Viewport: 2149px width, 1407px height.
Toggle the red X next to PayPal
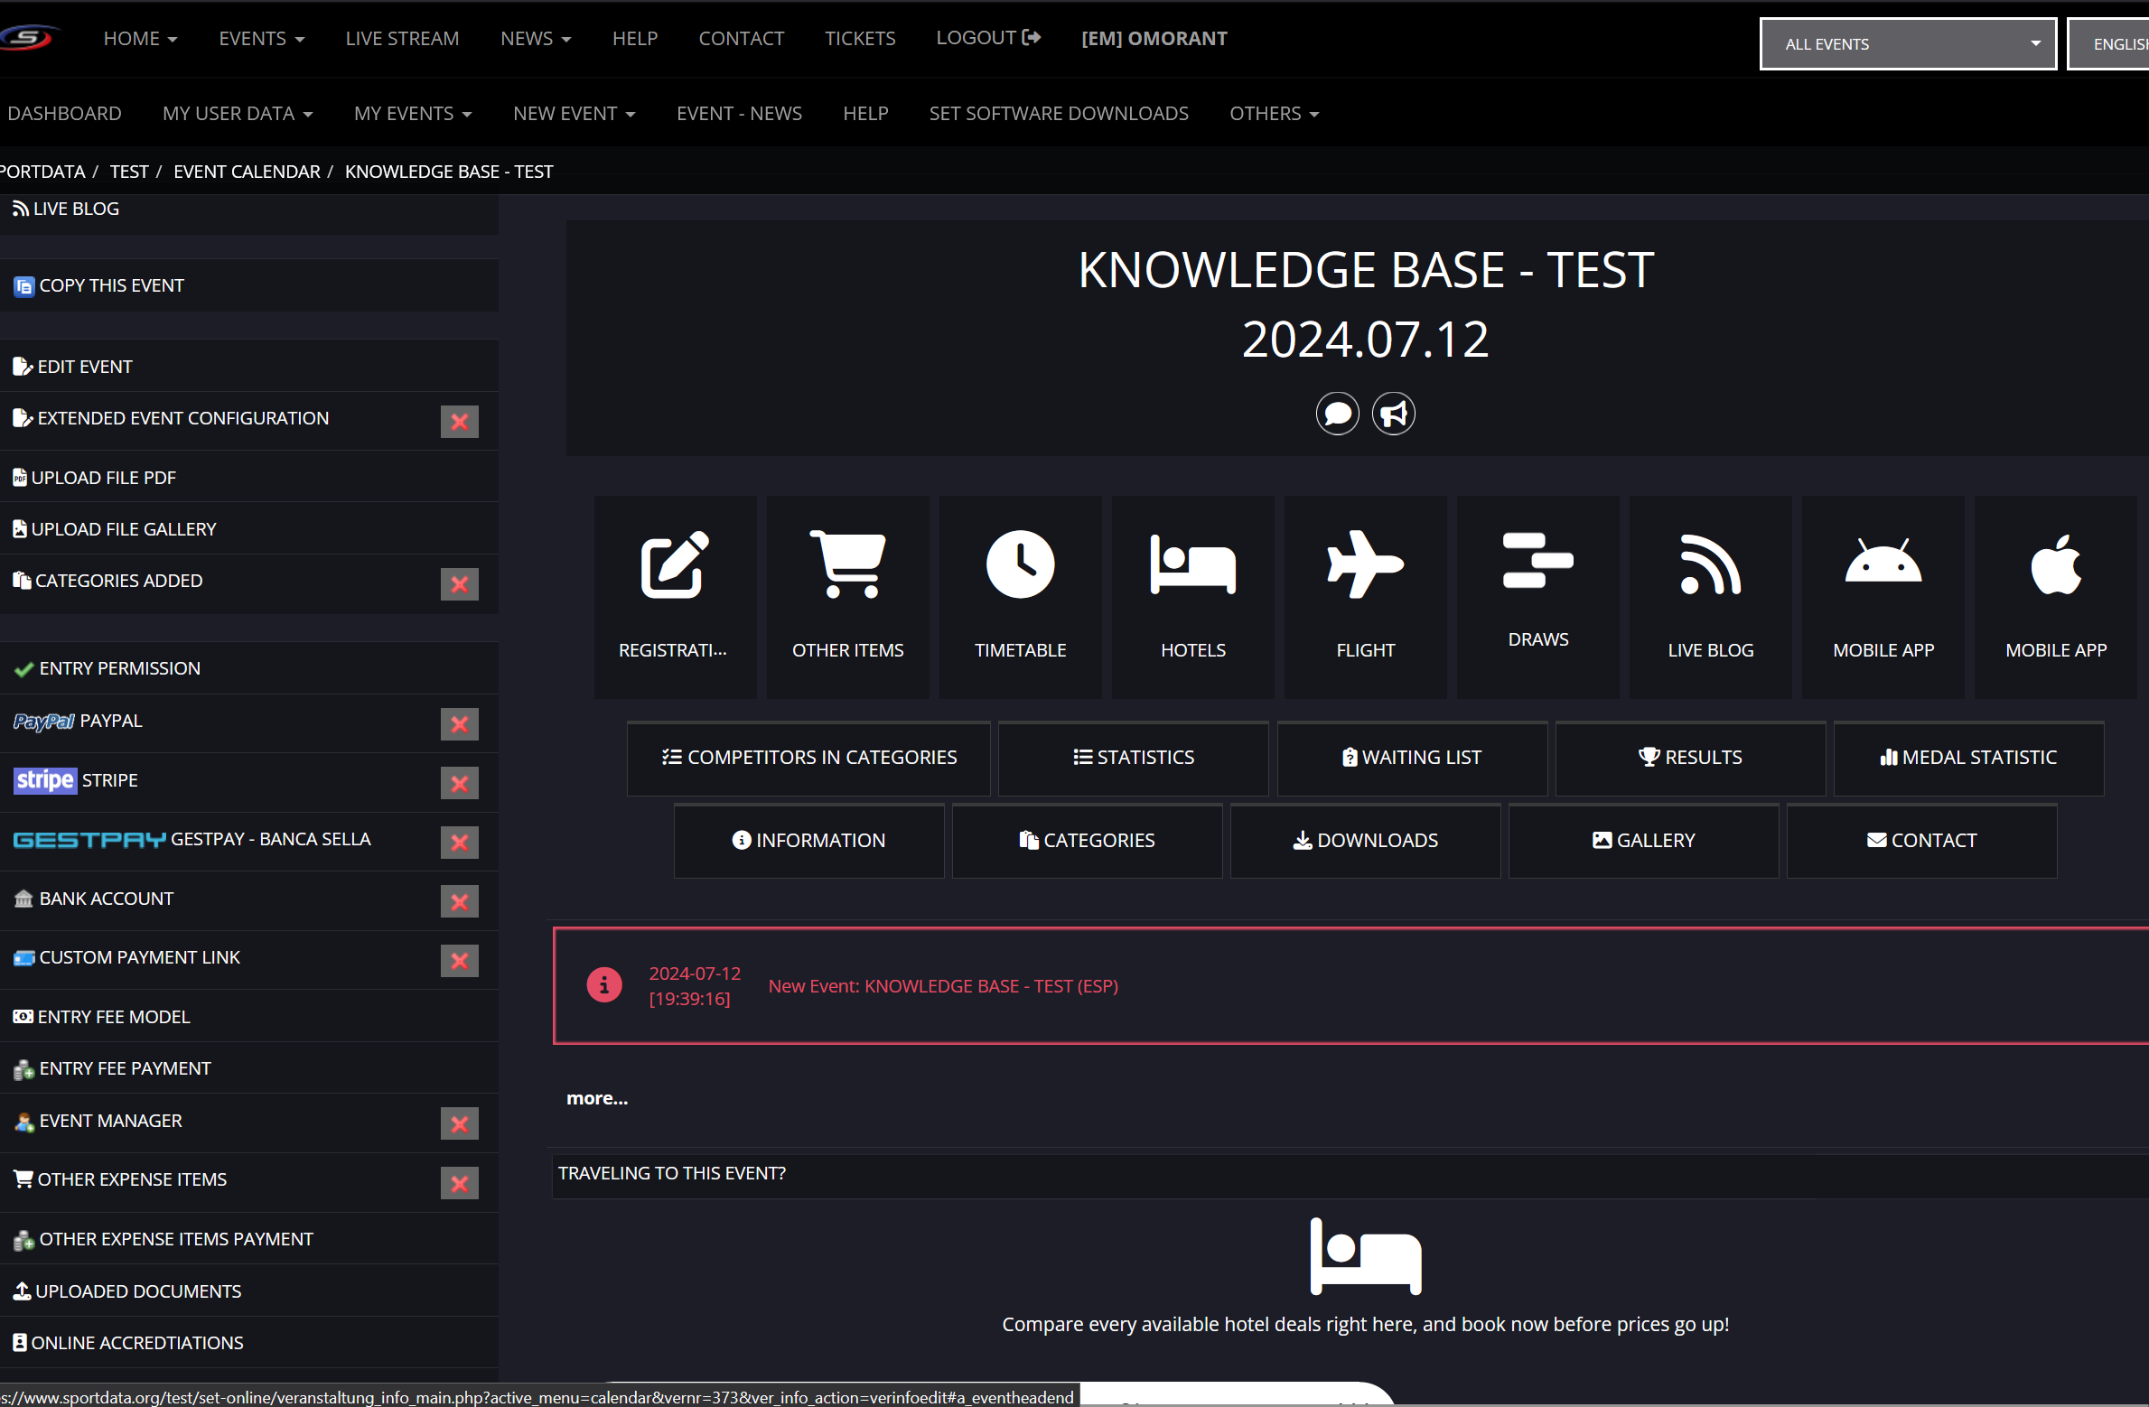[x=459, y=724]
